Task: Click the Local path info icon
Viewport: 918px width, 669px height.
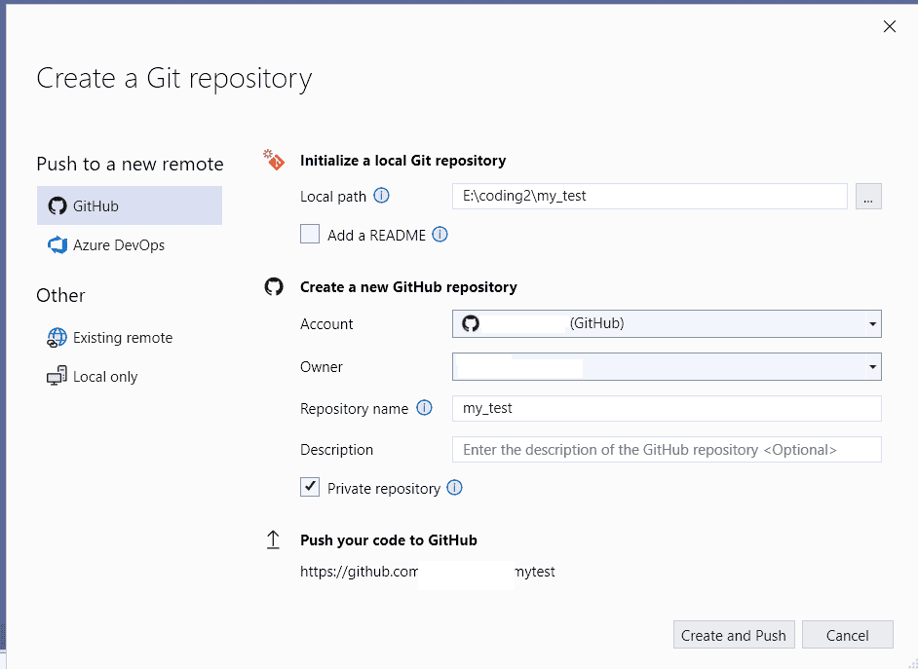Action: 381,196
